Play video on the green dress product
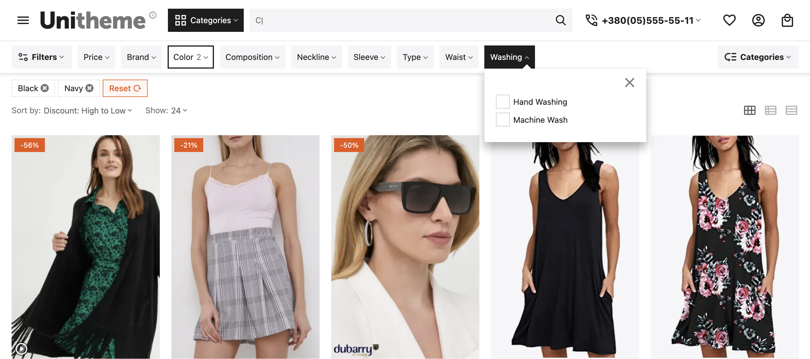 tap(21, 348)
